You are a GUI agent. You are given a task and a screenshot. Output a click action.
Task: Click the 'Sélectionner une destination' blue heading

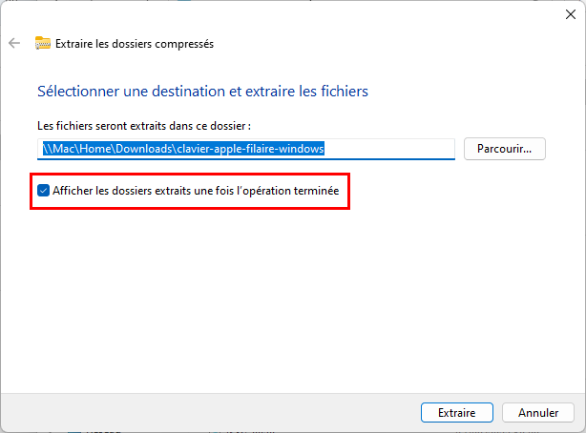202,92
